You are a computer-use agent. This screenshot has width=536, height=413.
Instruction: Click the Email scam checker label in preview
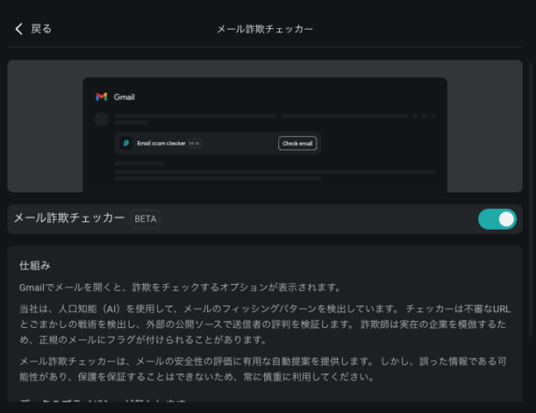click(x=161, y=143)
